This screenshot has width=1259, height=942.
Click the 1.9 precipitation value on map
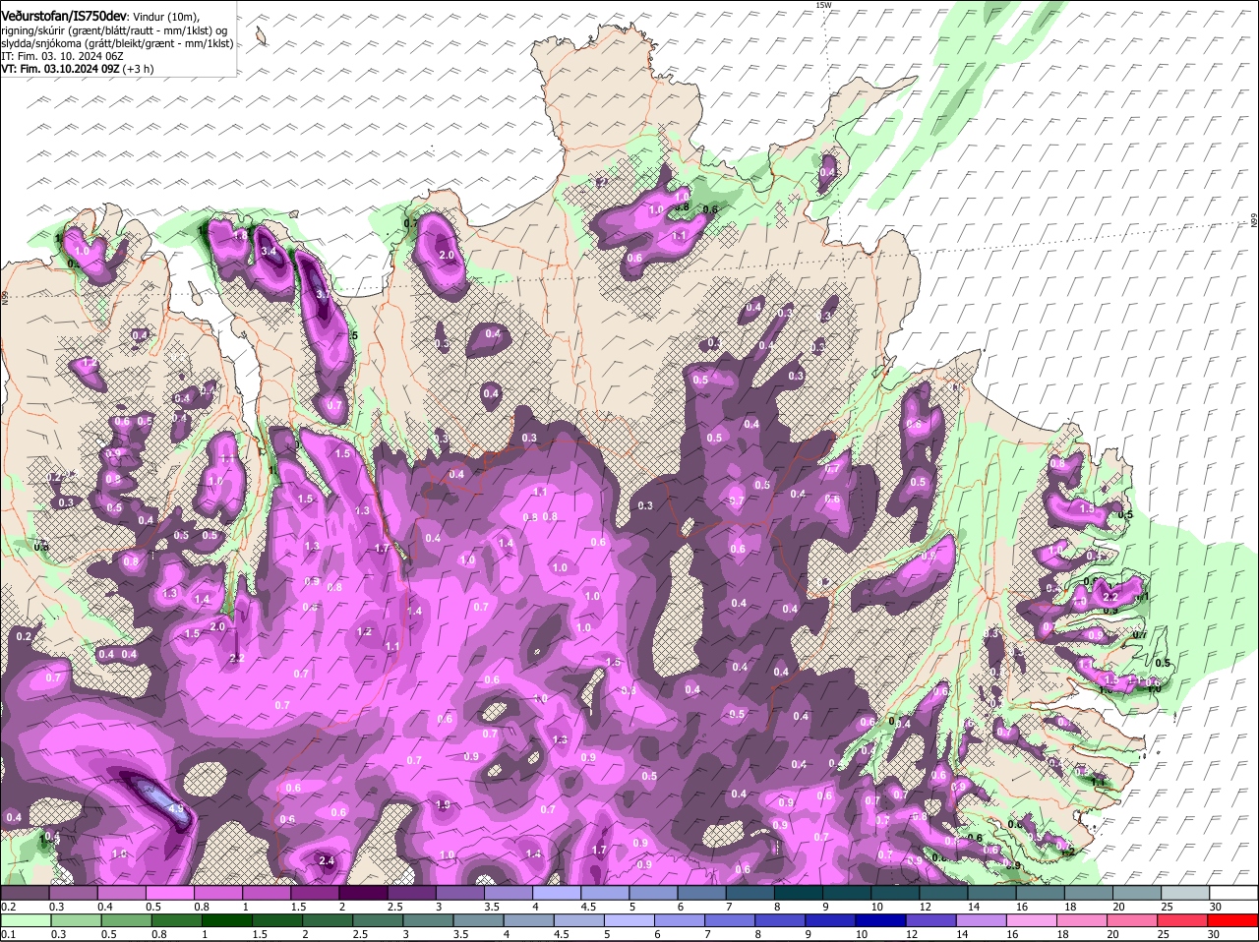click(443, 804)
